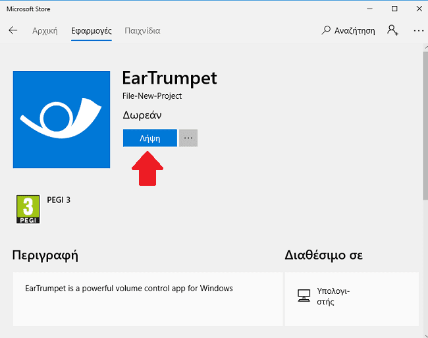Click the Υπολογιστής computer device icon

[x=304, y=296]
